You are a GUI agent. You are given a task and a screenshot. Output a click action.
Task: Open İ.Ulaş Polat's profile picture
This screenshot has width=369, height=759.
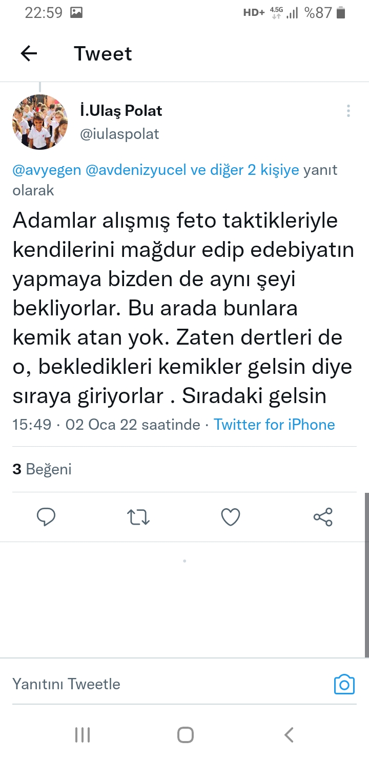[40, 122]
